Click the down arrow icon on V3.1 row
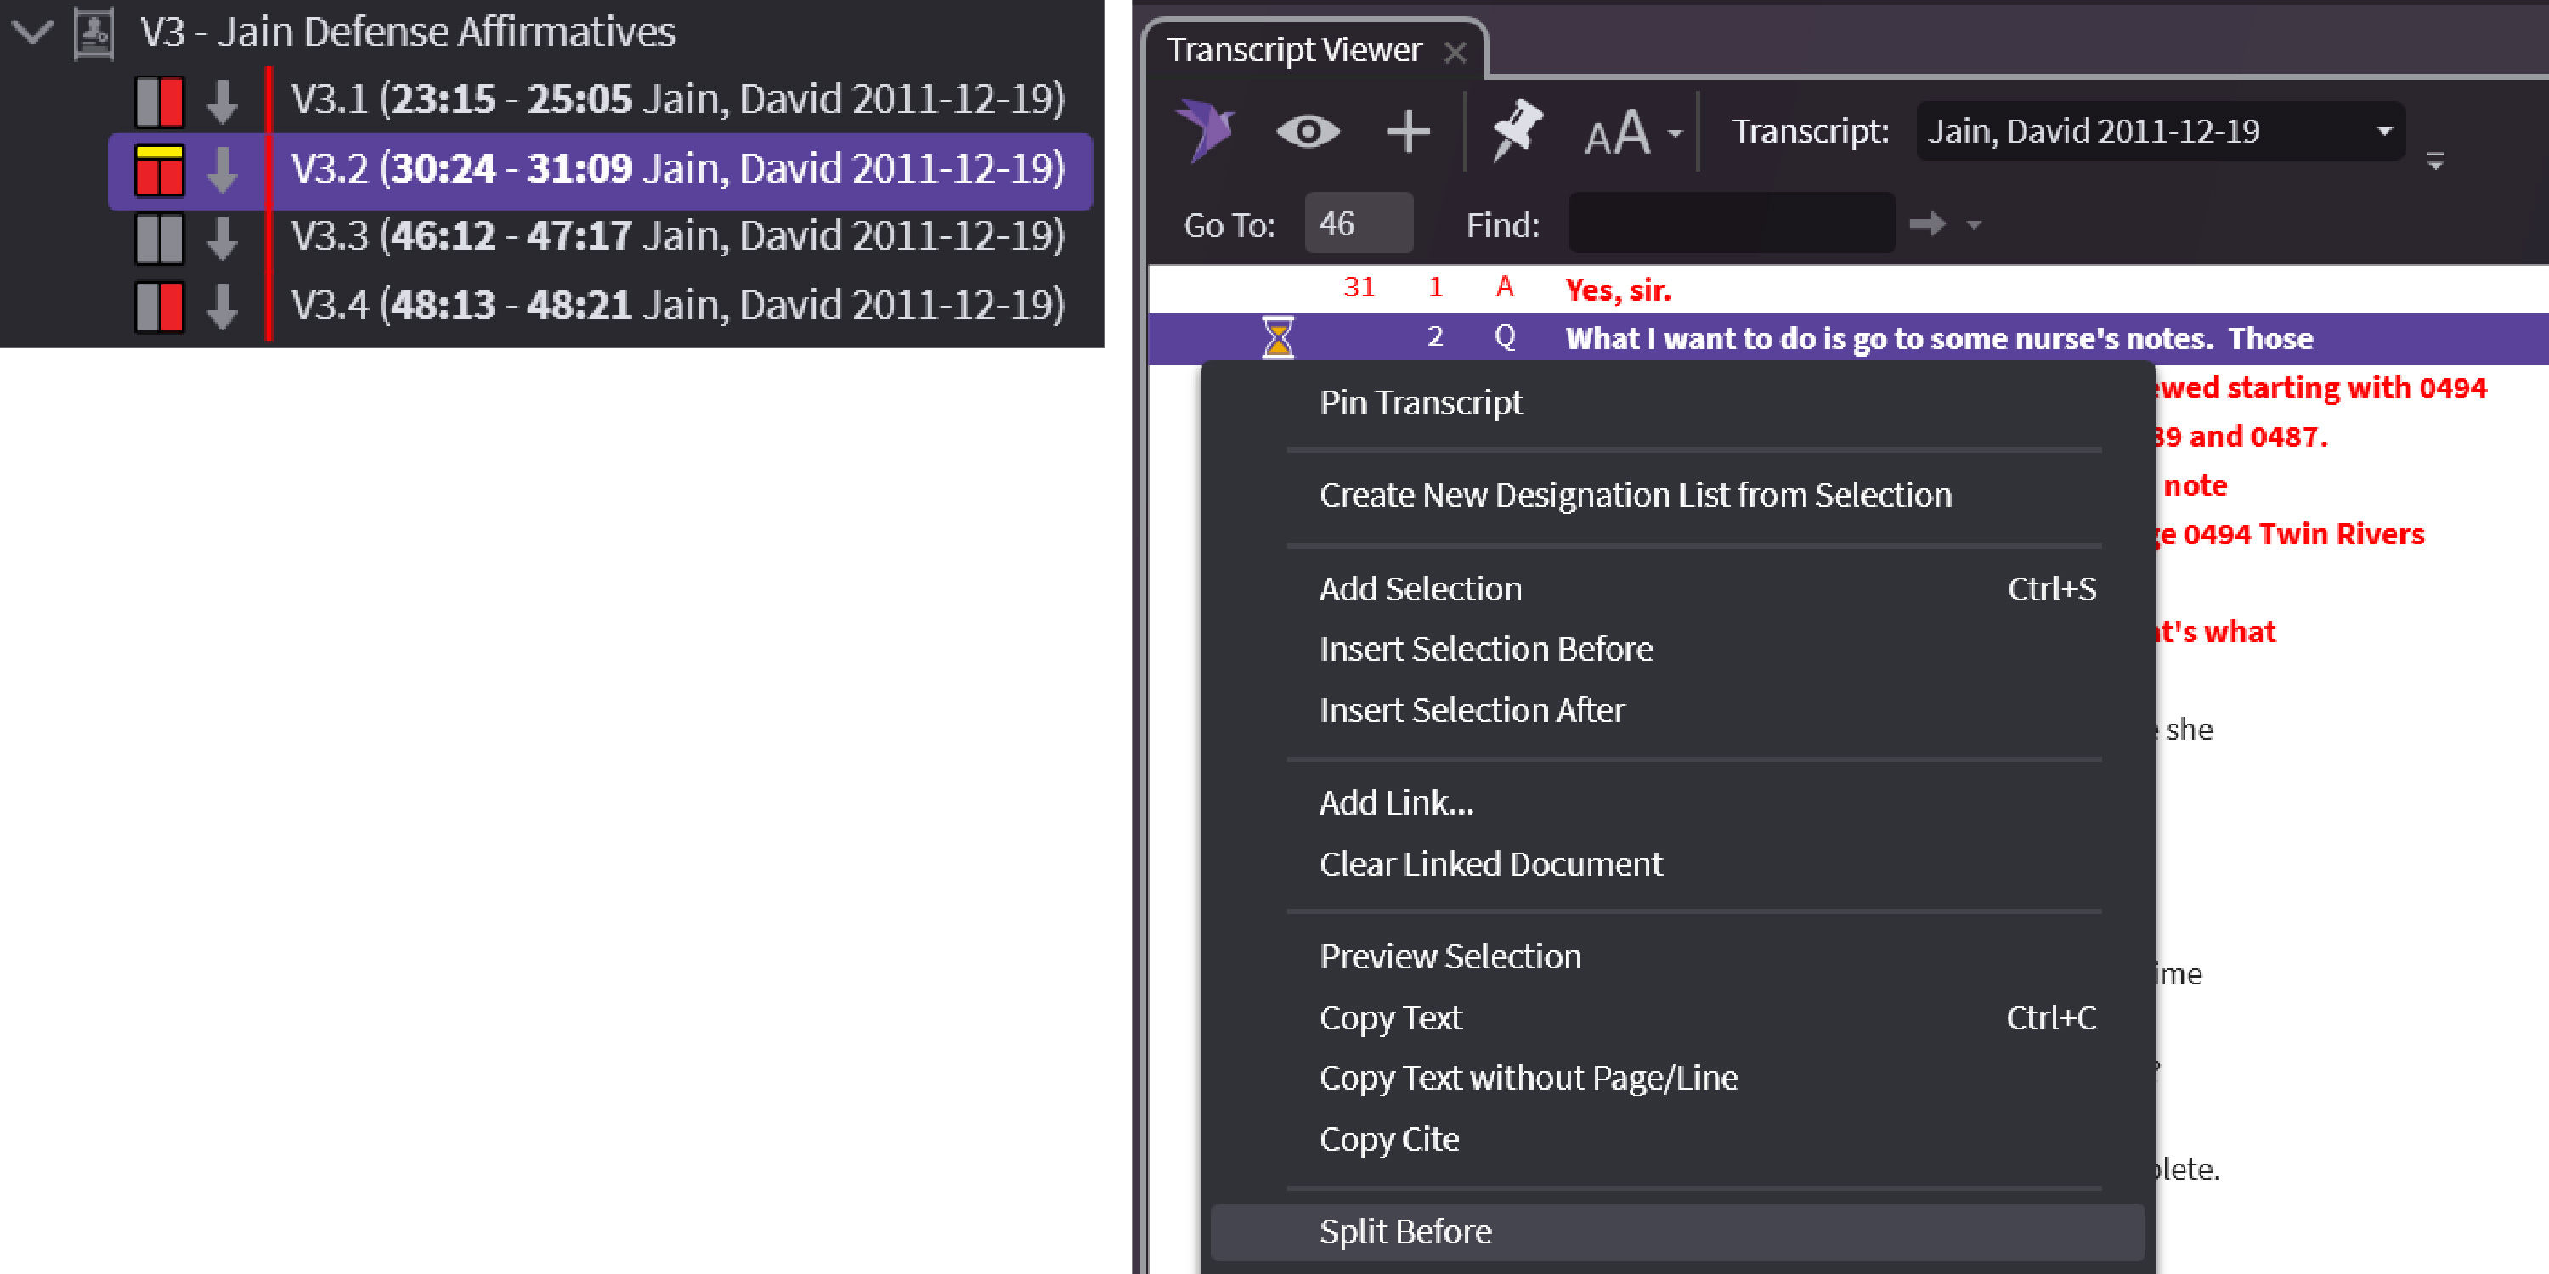This screenshot has width=2549, height=1274. point(222,101)
